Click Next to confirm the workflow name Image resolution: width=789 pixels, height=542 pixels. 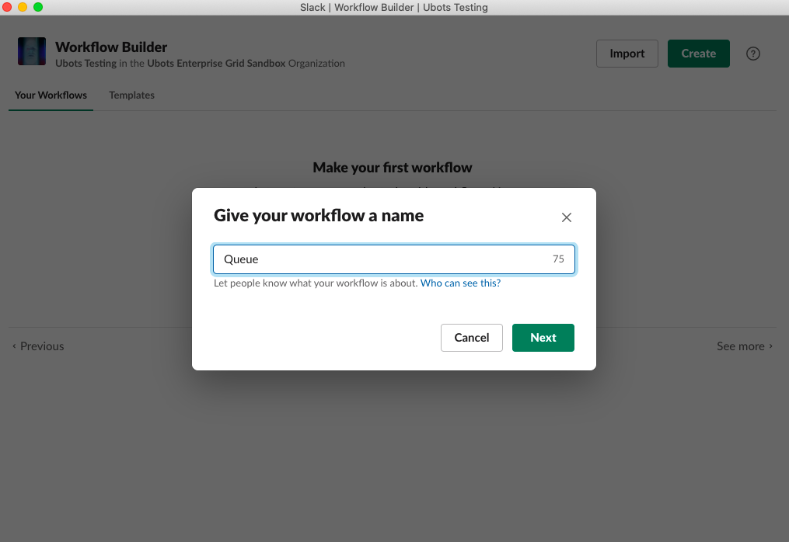pos(543,338)
